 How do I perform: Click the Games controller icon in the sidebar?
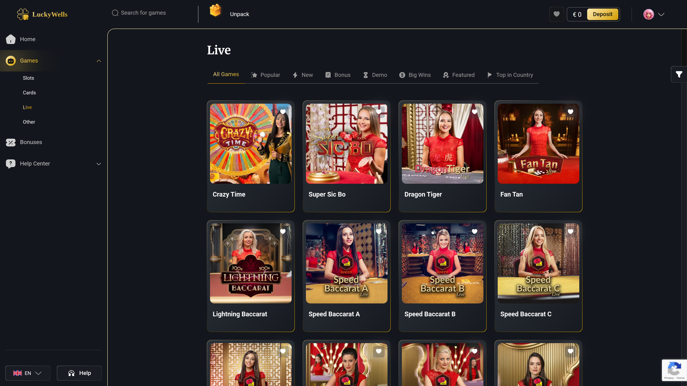click(10, 61)
